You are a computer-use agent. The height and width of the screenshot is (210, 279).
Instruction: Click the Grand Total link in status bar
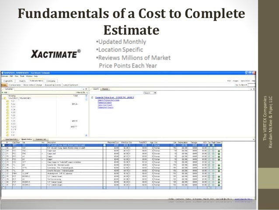click(244, 199)
